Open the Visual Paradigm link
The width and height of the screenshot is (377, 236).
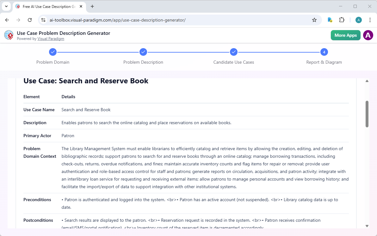click(x=51, y=38)
